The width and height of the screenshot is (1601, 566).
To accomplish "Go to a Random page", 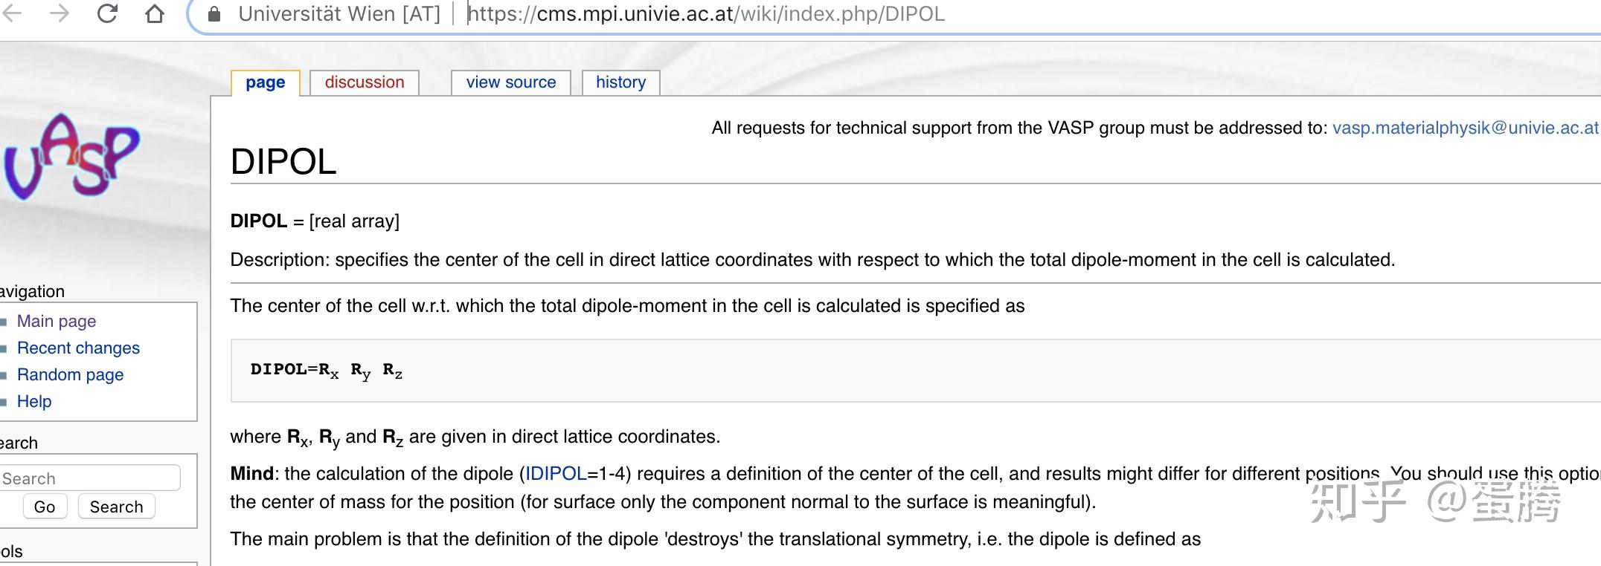I will tap(70, 374).
